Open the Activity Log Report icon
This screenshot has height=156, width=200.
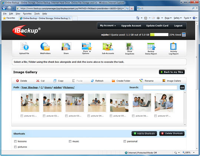[174, 49]
